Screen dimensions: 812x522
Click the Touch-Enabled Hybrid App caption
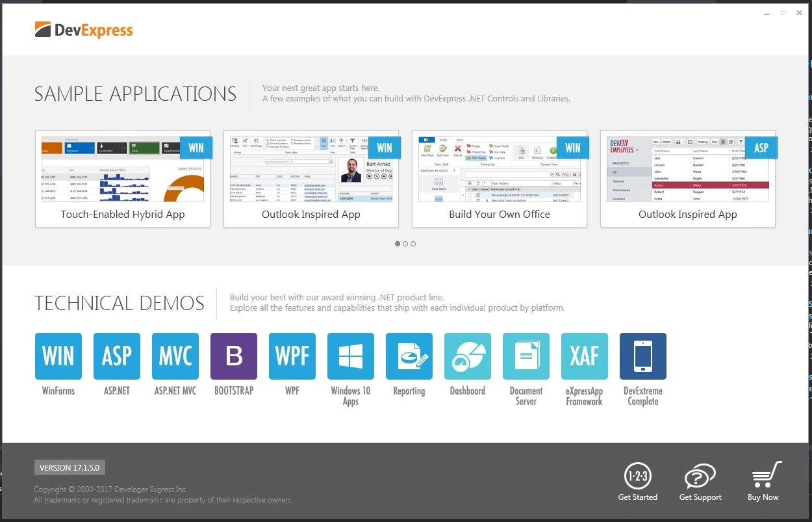point(123,215)
